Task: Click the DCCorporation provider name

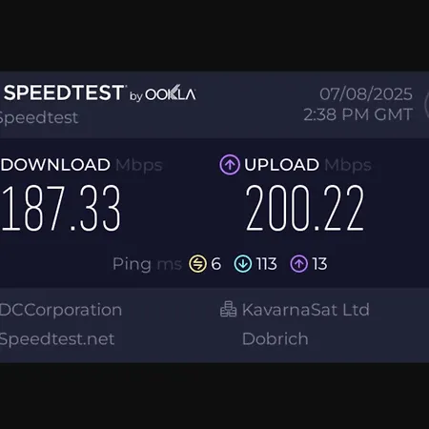Action: click(61, 310)
